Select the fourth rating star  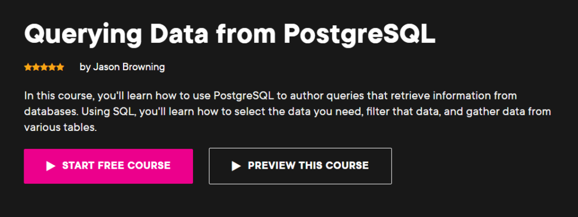[52, 67]
